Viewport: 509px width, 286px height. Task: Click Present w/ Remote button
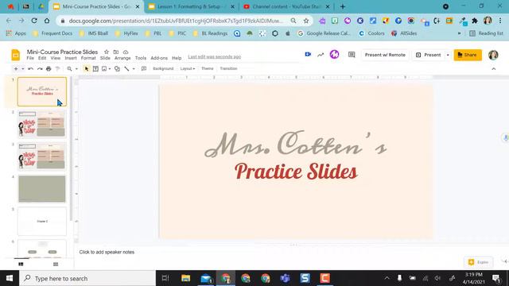(x=385, y=55)
